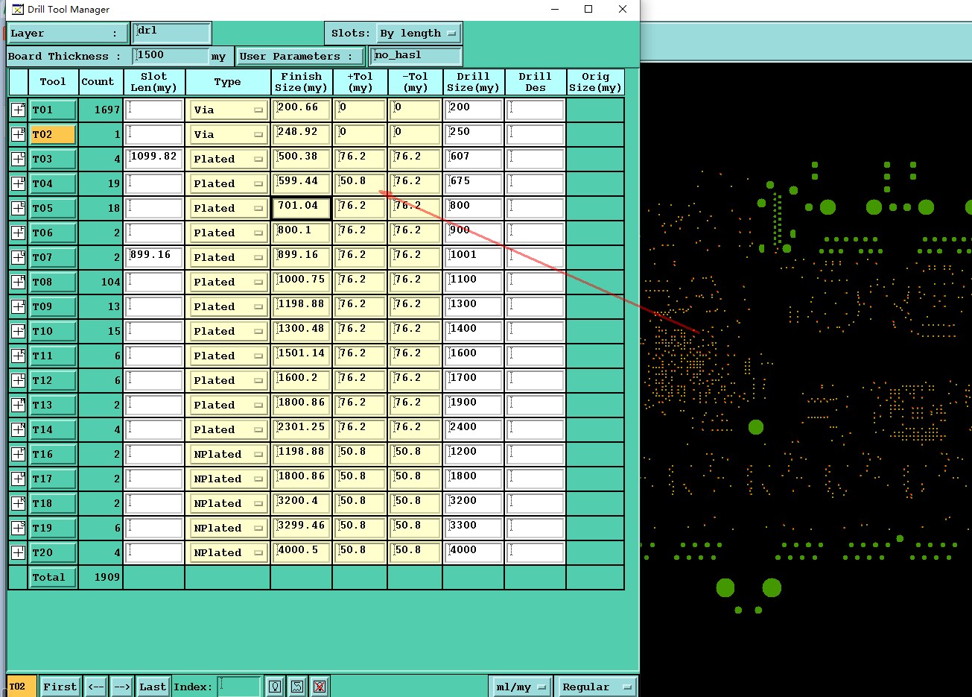Click T12 Drill Des empty field
Screen dimensions: 972x697
pyautogui.click(x=536, y=380)
